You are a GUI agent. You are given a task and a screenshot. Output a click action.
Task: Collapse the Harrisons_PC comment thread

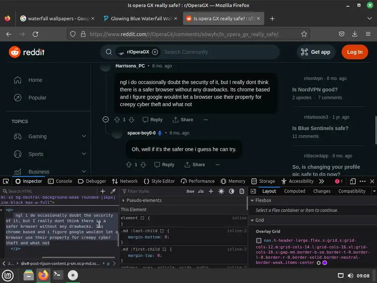[106, 120]
